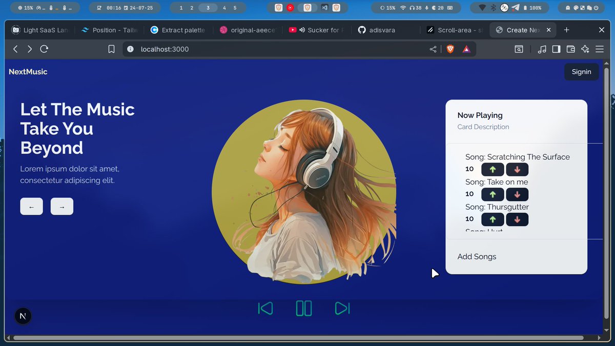
Task: Close the Create Nex tab
Action: [549, 30]
